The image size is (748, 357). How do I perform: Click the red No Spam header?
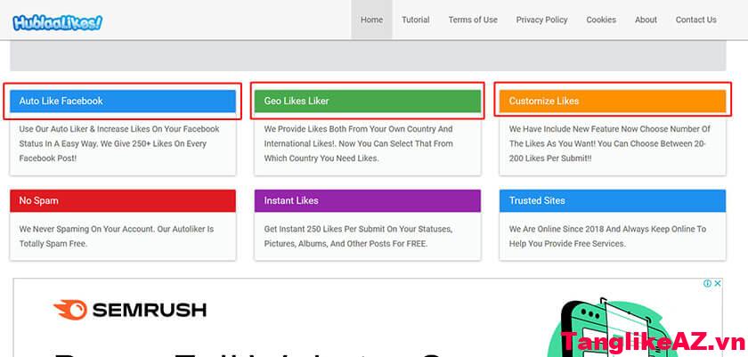[x=123, y=200]
